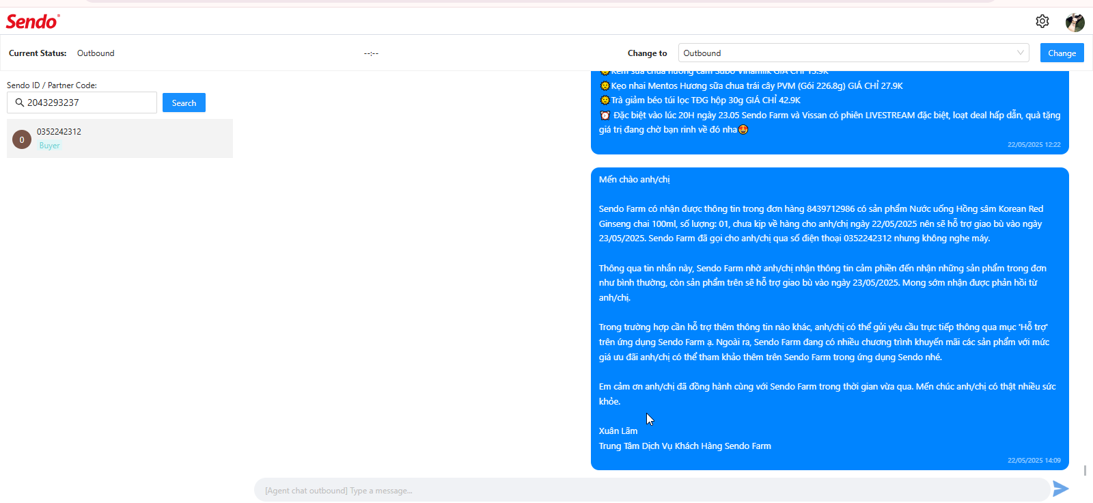Focus the Sendo ID / Partner Code field
1093x503 pixels.
coord(82,103)
